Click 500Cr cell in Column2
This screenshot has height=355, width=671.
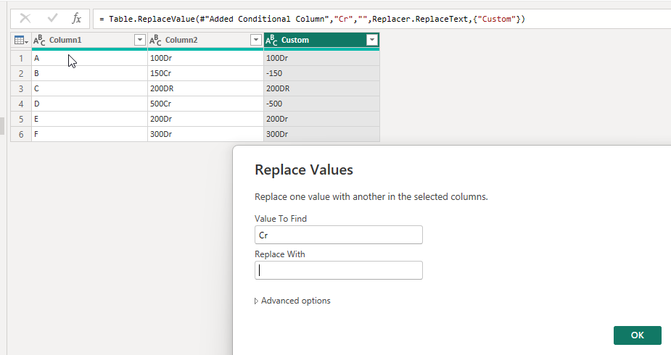tap(205, 104)
